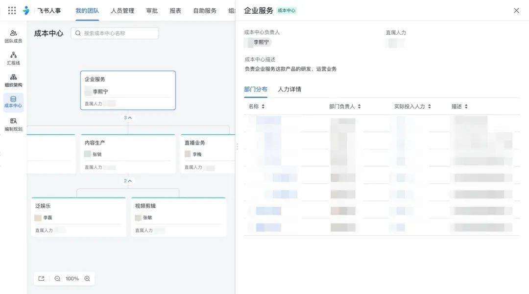The image size is (529, 294).
Task: Click the export chart icon
Action: tap(41, 279)
